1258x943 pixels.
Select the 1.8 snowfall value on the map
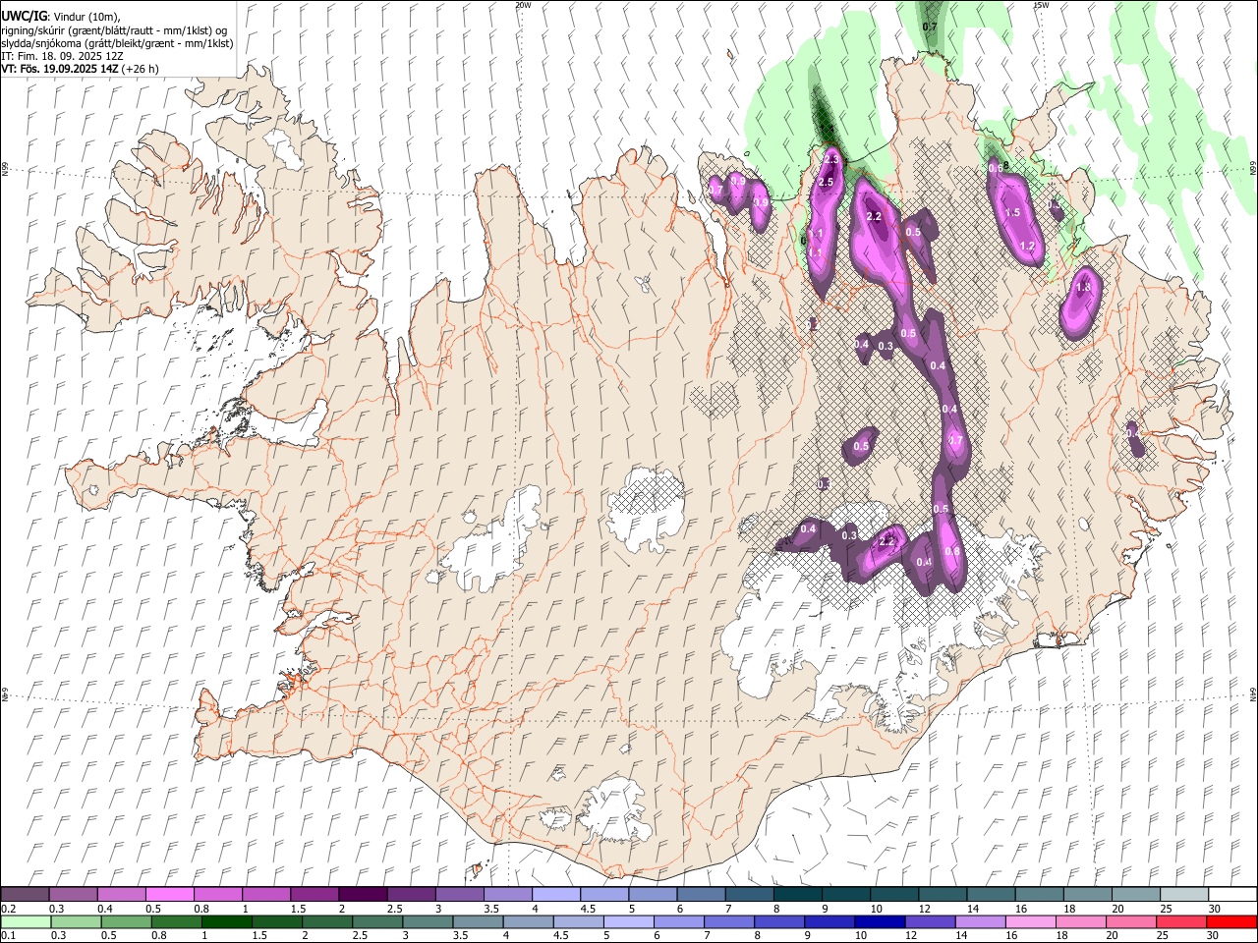click(x=1084, y=287)
